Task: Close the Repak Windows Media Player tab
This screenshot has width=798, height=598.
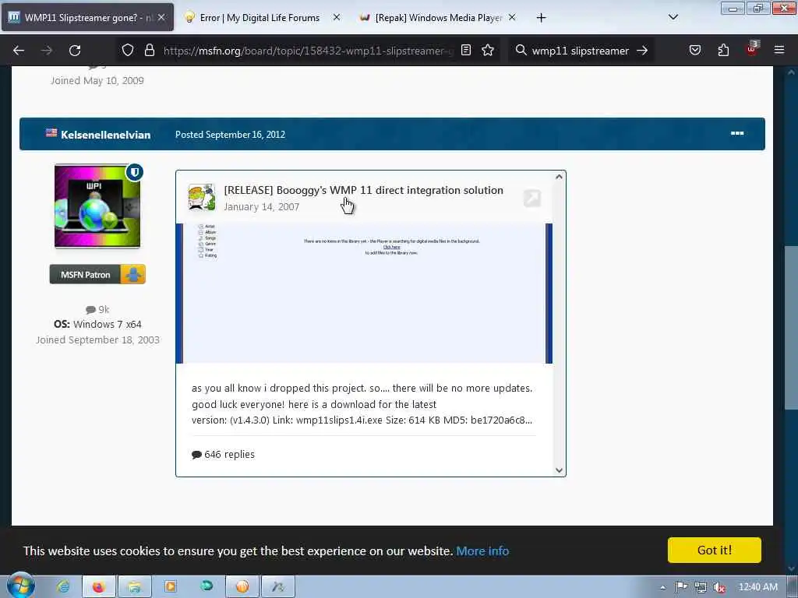Action: pos(512,17)
